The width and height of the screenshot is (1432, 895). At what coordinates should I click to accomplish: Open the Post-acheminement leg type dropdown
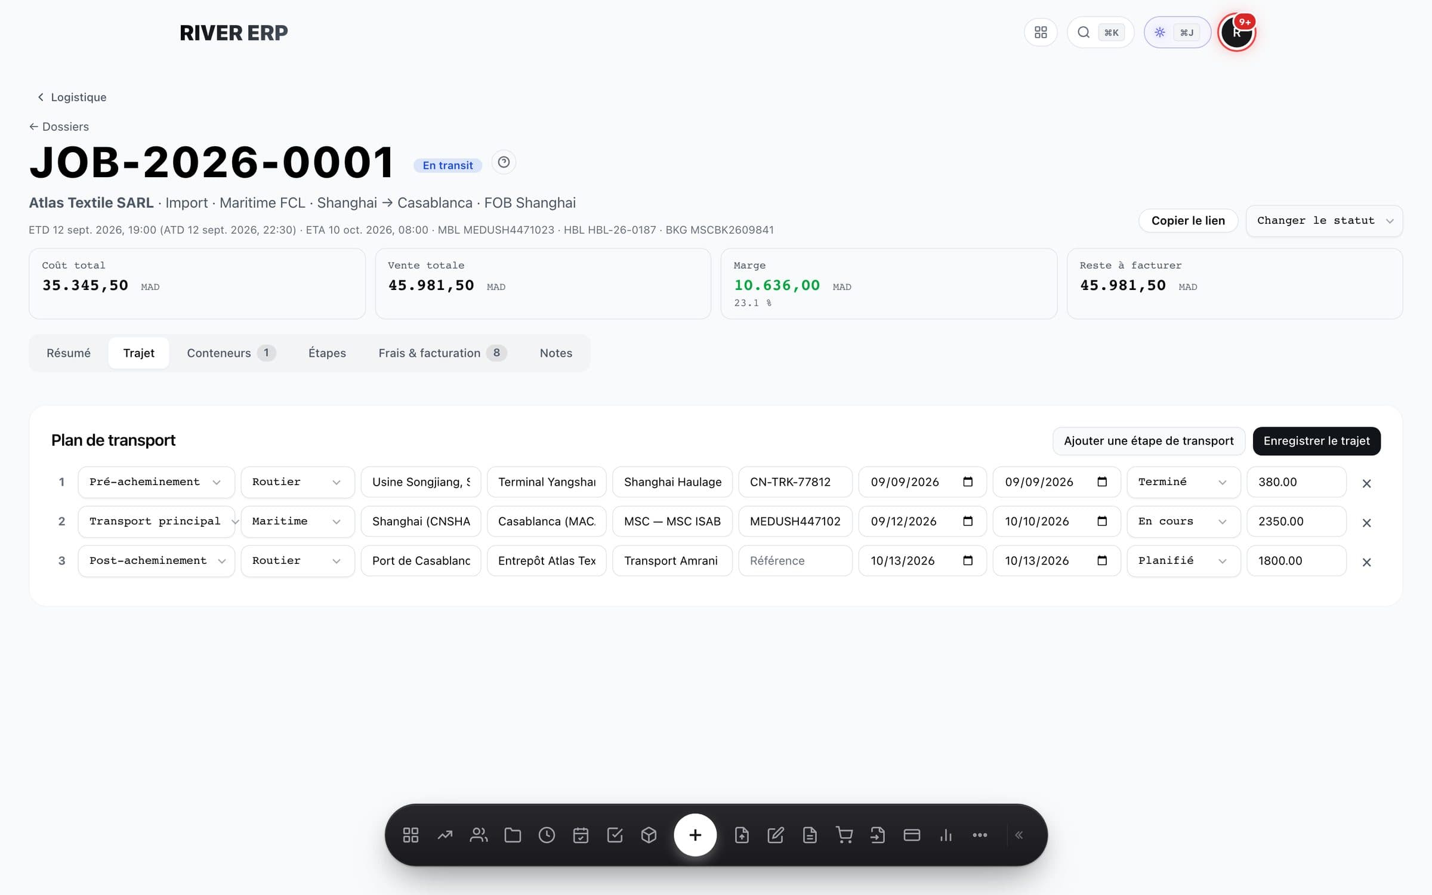156,561
